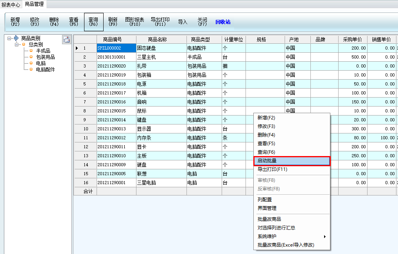Collapse the 总类别 tree branch

click(17, 44)
